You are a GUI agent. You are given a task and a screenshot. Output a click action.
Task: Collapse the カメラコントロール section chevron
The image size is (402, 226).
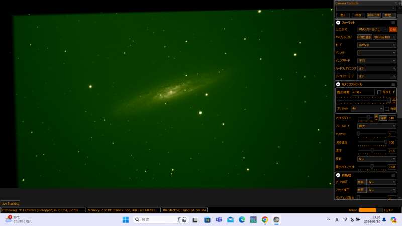(x=338, y=84)
